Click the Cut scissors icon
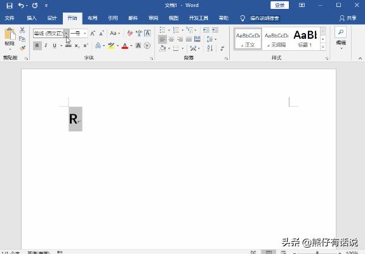The height and width of the screenshot is (254, 365). (22, 30)
